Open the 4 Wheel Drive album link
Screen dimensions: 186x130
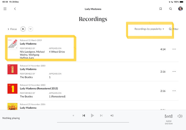pos(57,52)
